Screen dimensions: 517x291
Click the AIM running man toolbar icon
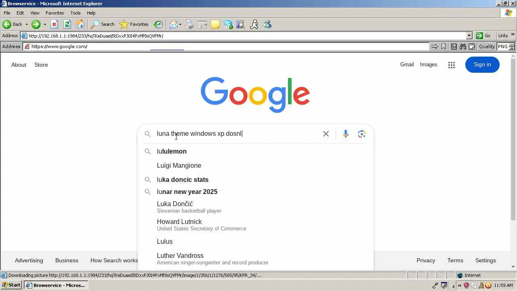tap(254, 24)
